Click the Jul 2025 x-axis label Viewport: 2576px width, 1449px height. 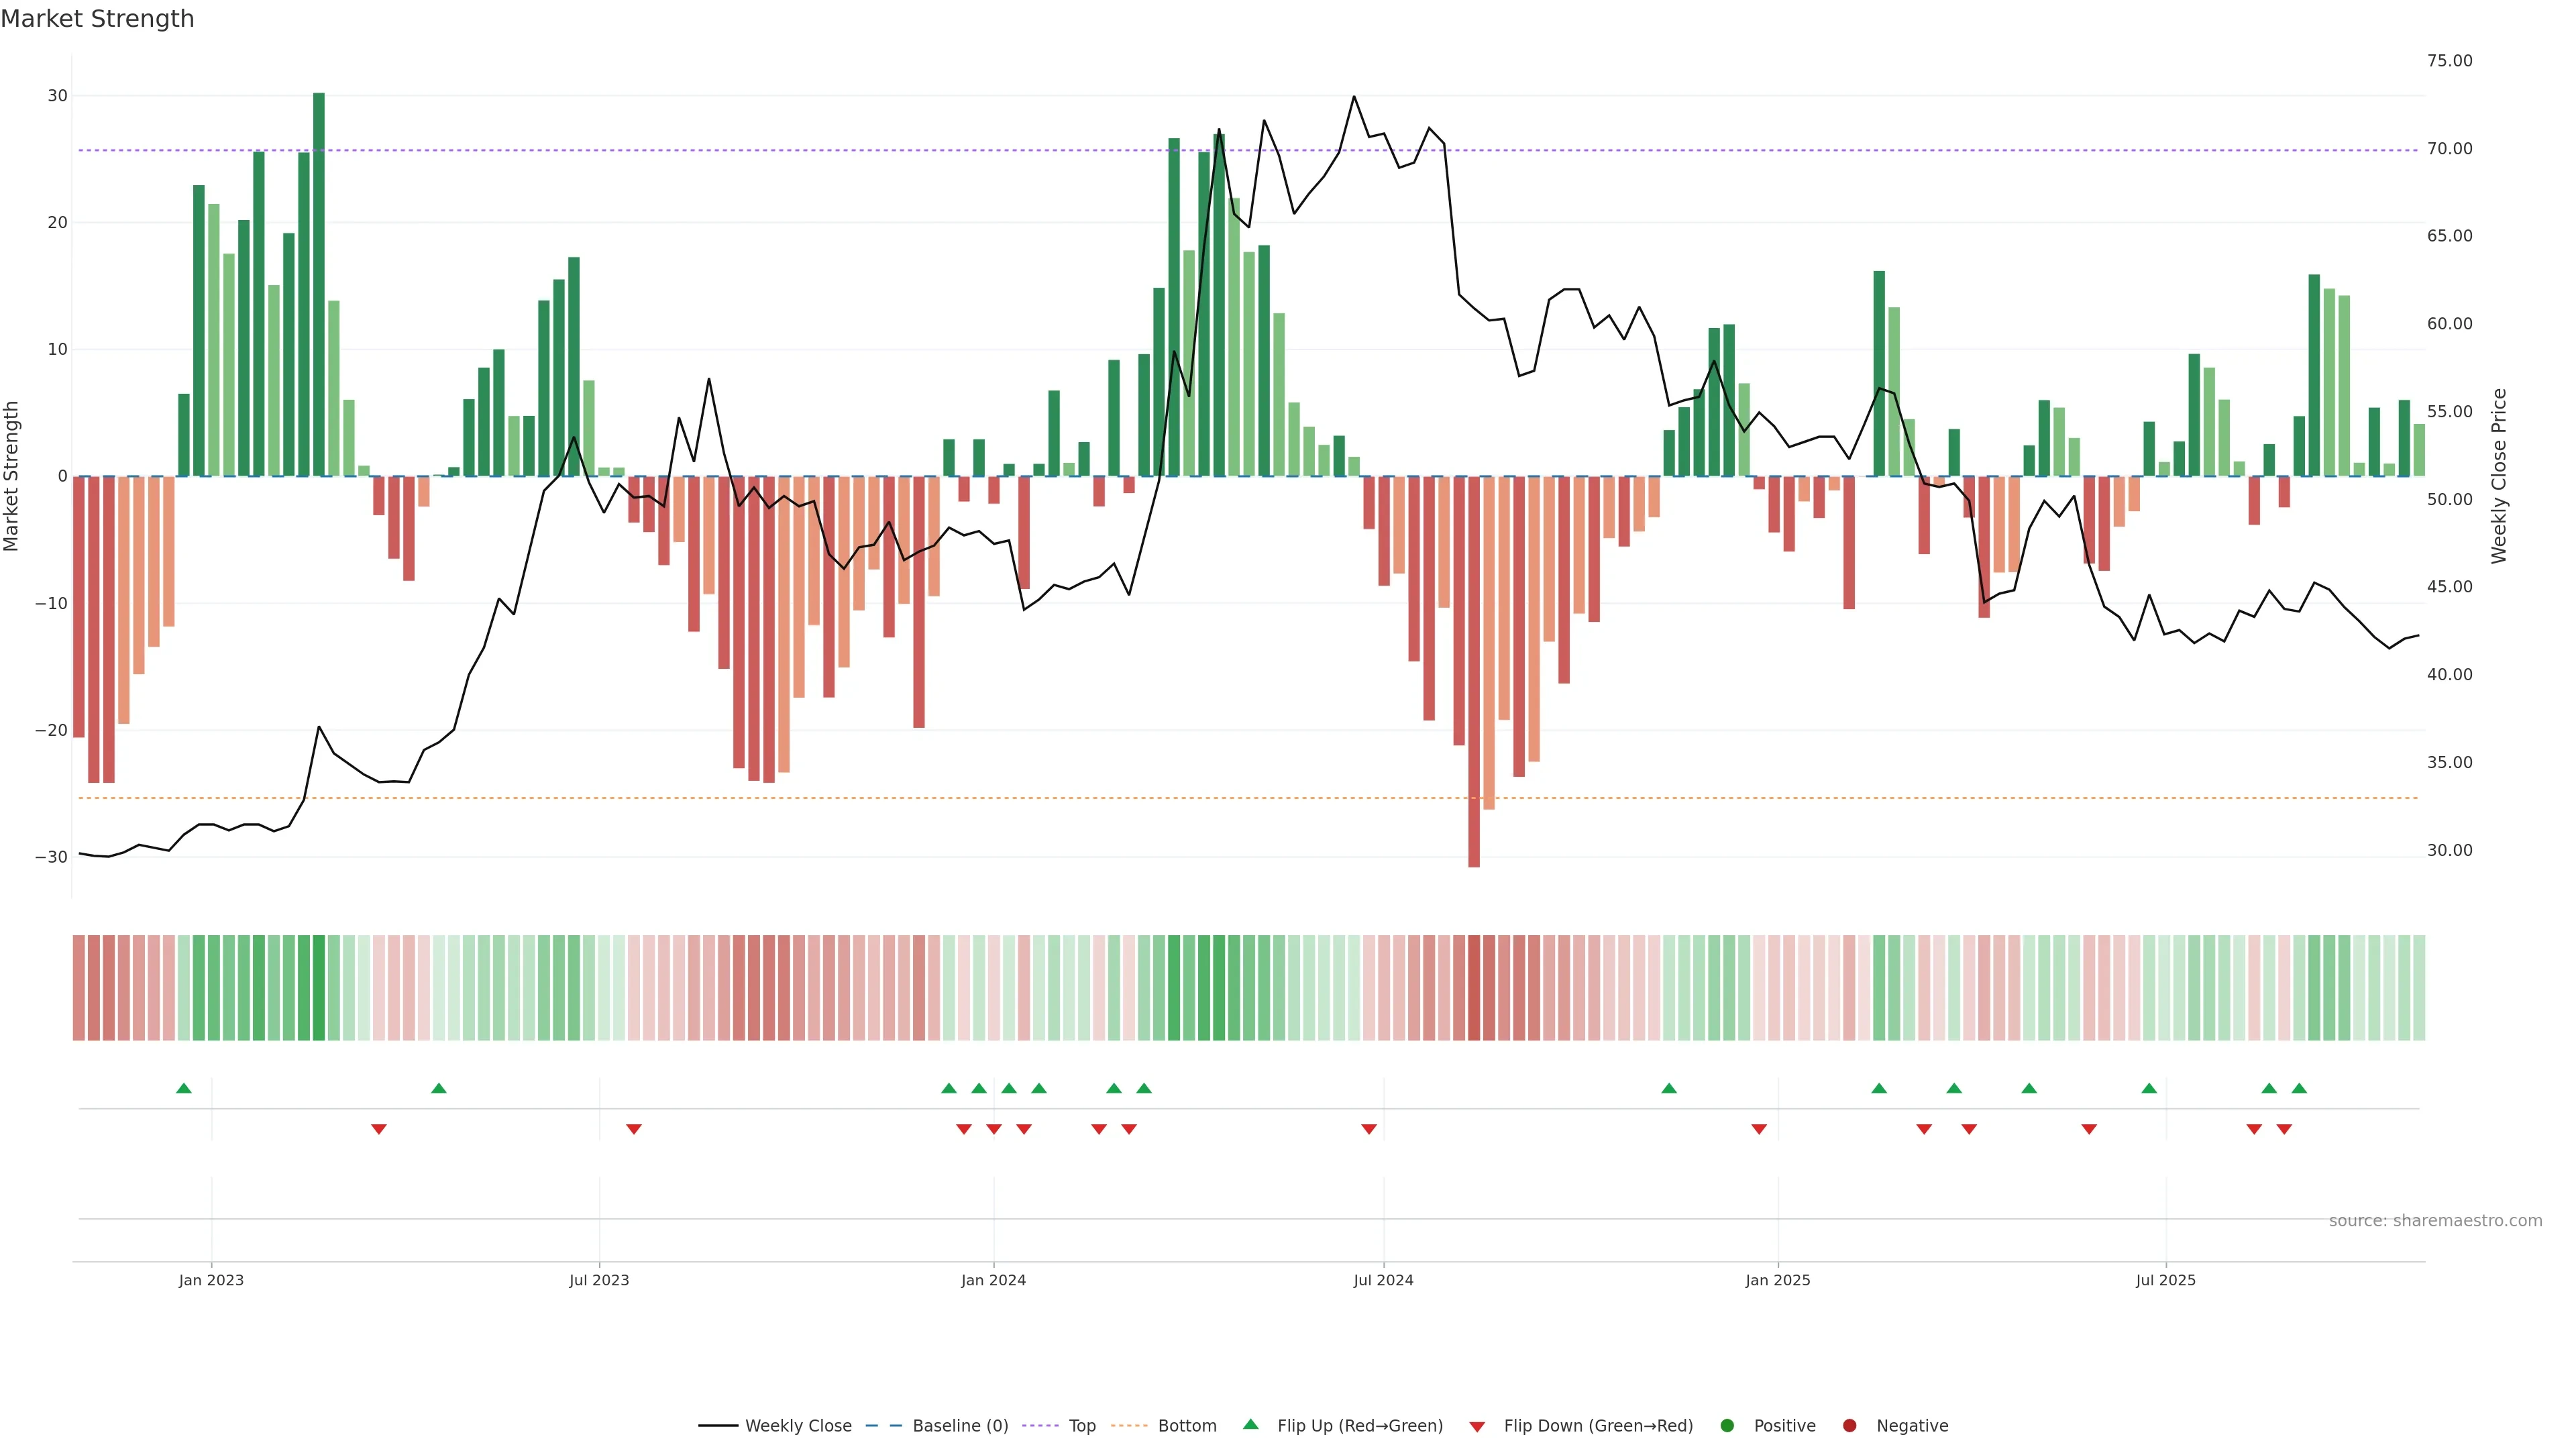(2165, 1280)
